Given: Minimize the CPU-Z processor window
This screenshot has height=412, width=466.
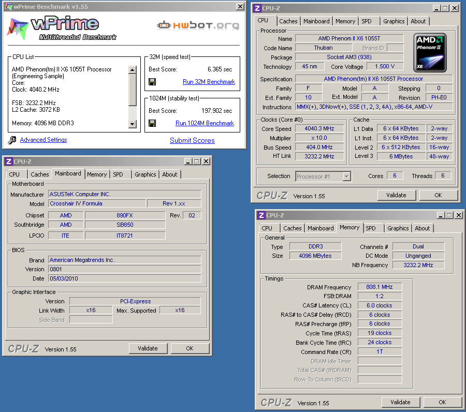Looking at the screenshot, I should (x=436, y=8).
